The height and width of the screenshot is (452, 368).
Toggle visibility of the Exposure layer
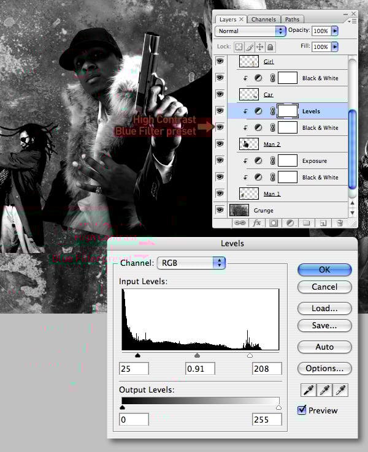220,160
